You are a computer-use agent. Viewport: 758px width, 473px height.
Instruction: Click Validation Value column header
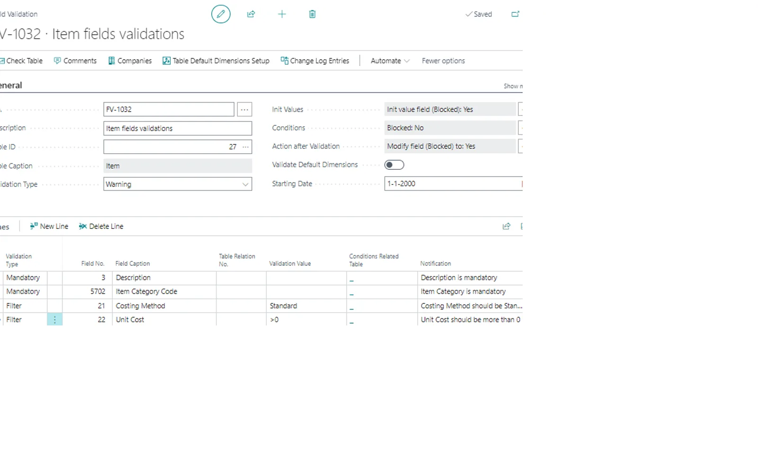click(290, 263)
